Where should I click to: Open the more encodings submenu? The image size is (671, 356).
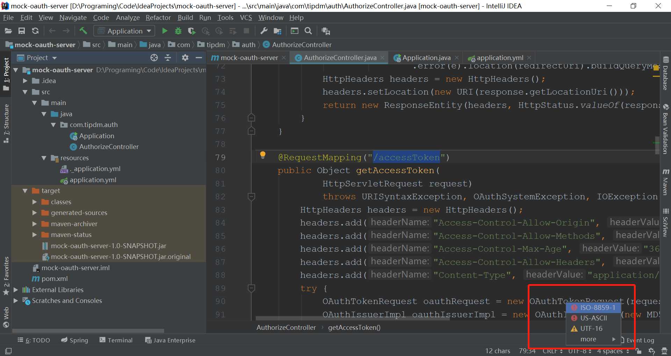[x=593, y=339]
